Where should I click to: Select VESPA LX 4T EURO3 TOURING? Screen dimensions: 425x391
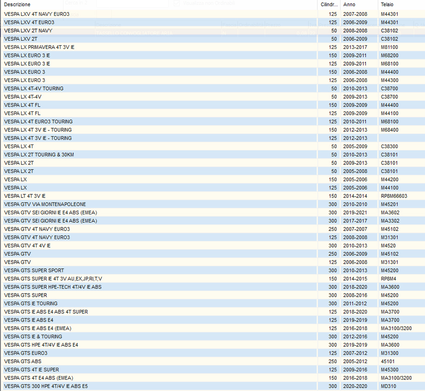pyautogui.click(x=212, y=122)
